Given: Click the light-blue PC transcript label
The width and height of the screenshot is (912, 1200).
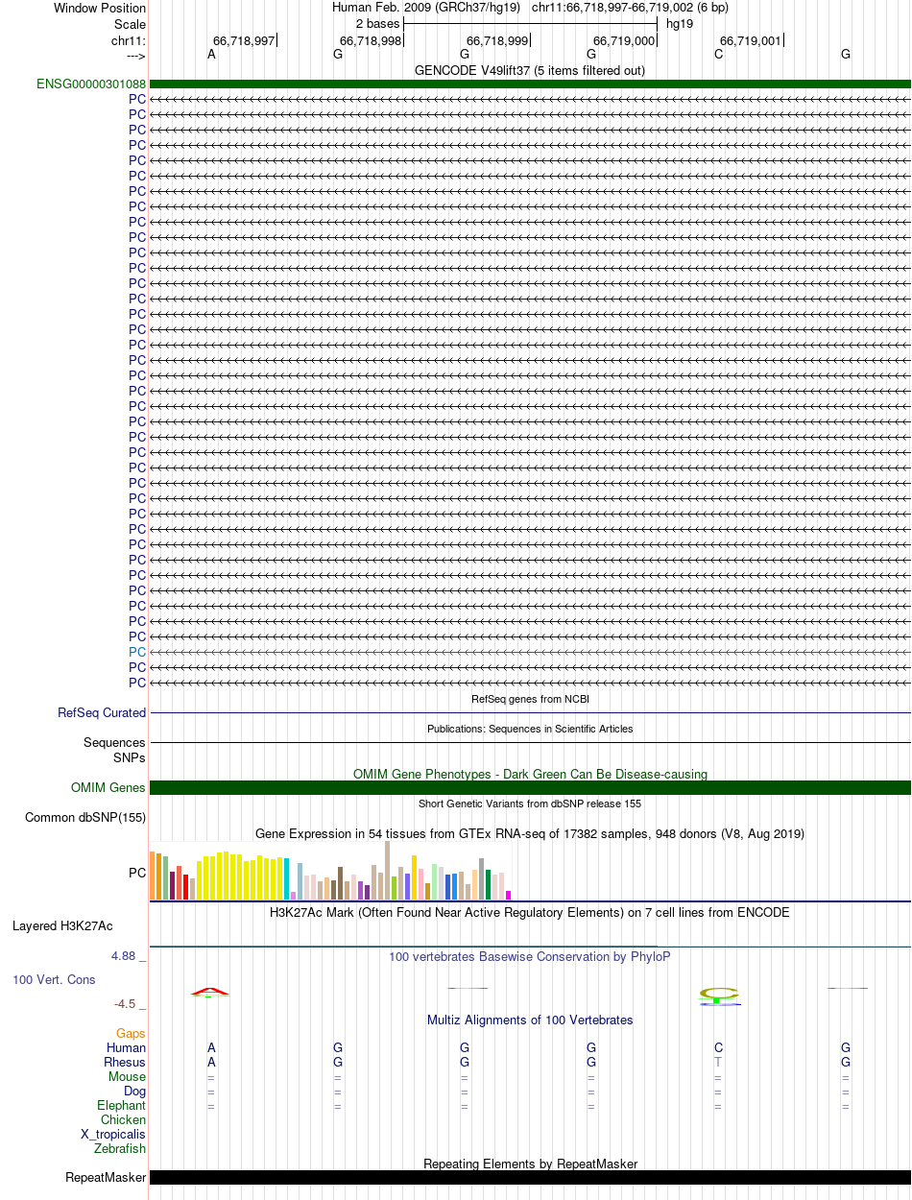Looking at the screenshot, I should point(137,651).
